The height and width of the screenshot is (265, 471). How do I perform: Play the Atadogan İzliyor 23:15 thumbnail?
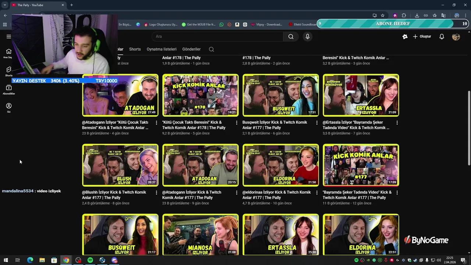click(201, 165)
